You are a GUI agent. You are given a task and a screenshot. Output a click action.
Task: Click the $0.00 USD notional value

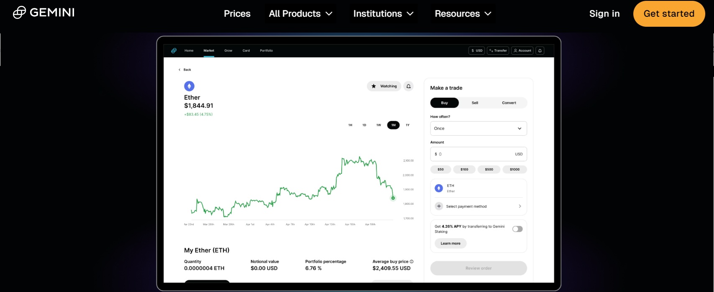264,268
